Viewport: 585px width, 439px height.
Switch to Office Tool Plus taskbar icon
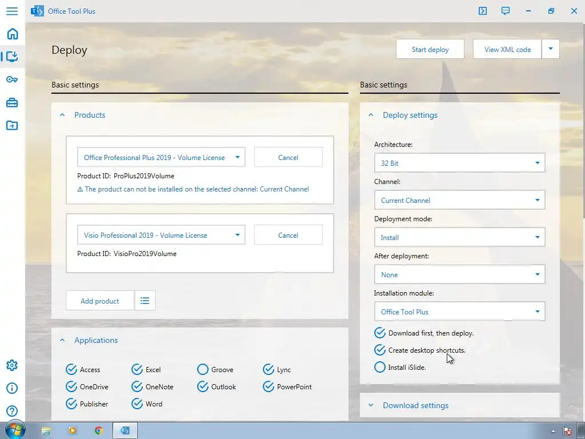tap(125, 431)
